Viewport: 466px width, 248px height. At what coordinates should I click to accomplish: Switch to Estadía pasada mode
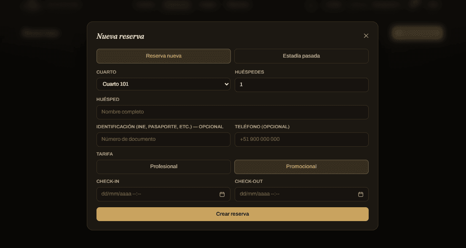pos(301,56)
